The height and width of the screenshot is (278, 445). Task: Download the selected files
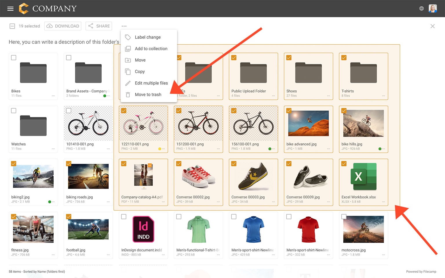(x=63, y=26)
